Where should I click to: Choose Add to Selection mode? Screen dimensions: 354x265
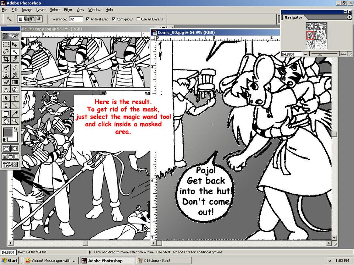[x=27, y=19]
